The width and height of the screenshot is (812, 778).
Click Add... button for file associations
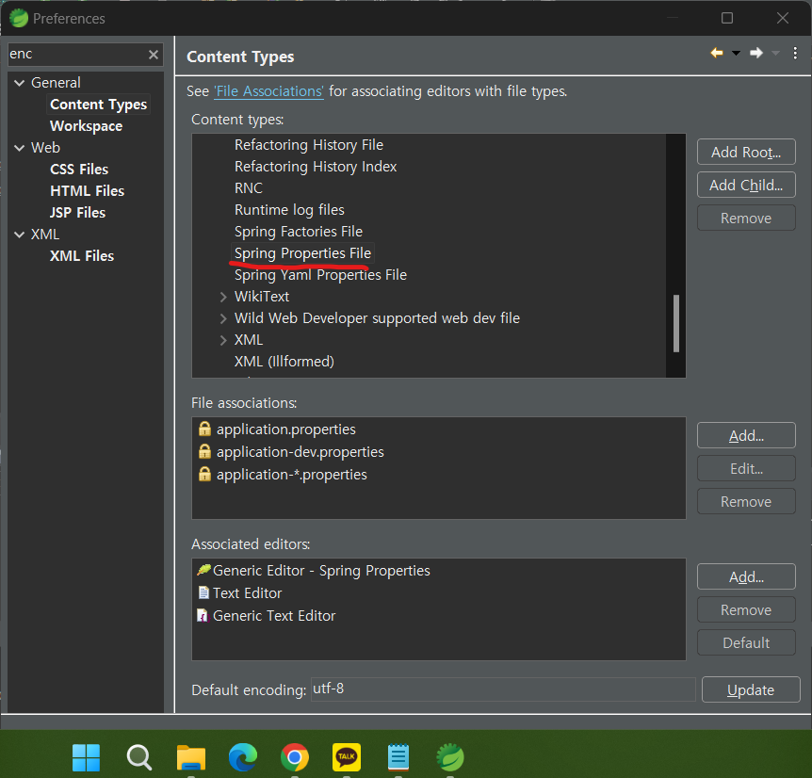[x=746, y=436]
